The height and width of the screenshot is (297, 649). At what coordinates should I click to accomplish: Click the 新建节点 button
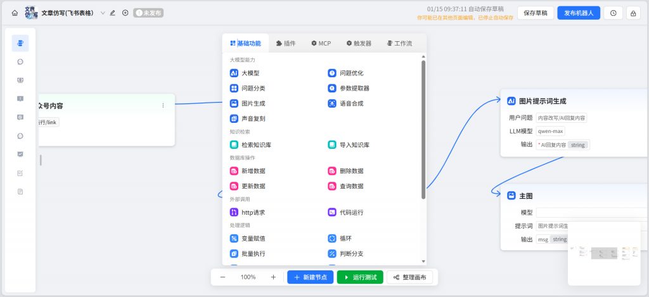point(311,277)
